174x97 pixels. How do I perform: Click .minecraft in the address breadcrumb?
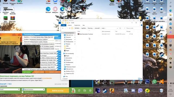coord(97,28)
